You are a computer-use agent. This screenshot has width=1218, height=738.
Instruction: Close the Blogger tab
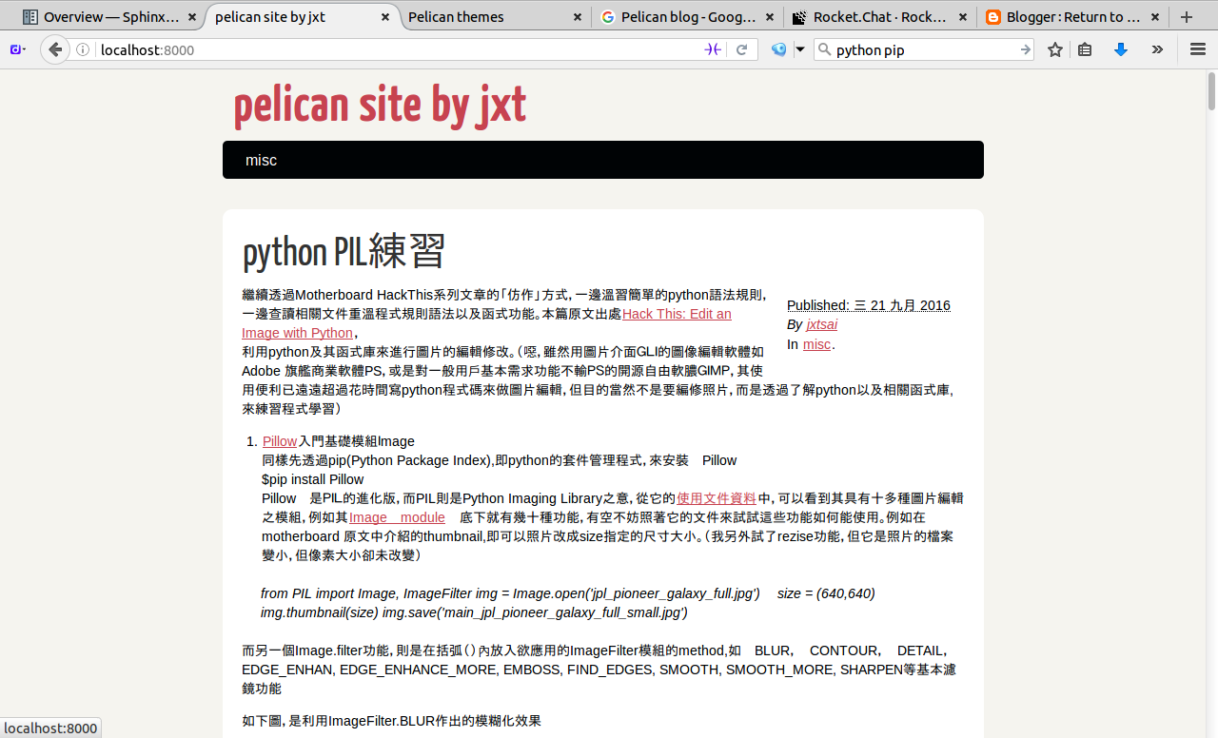point(1155,17)
